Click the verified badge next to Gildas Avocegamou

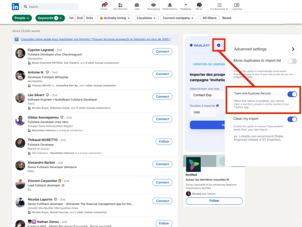coord(62,117)
